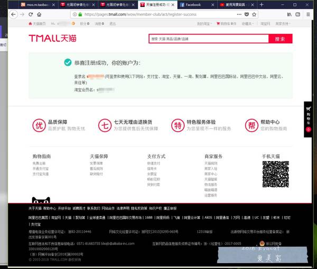
Task: Click the police badge 浙公网安备 icon
Action: [x=262, y=243]
